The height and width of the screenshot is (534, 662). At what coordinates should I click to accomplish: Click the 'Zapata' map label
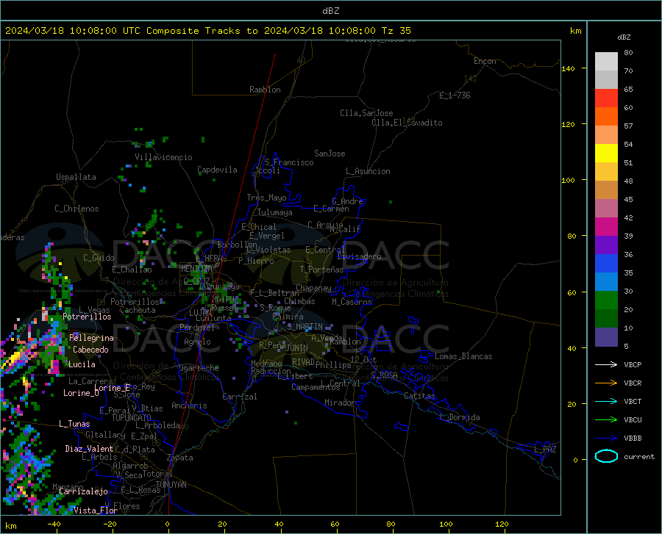(180, 458)
